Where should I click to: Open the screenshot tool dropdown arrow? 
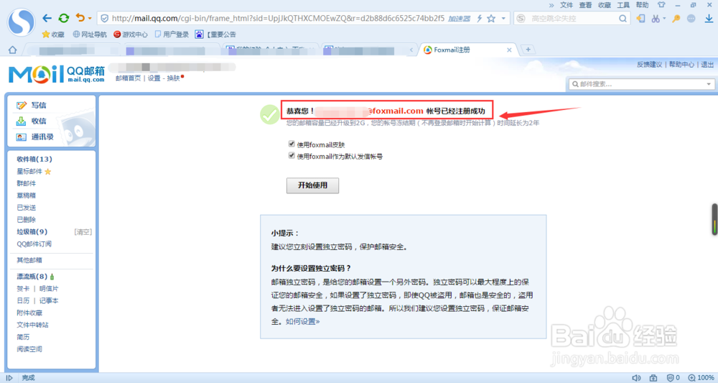[664, 19]
